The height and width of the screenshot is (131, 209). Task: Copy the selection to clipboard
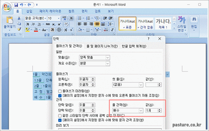tap(19, 24)
